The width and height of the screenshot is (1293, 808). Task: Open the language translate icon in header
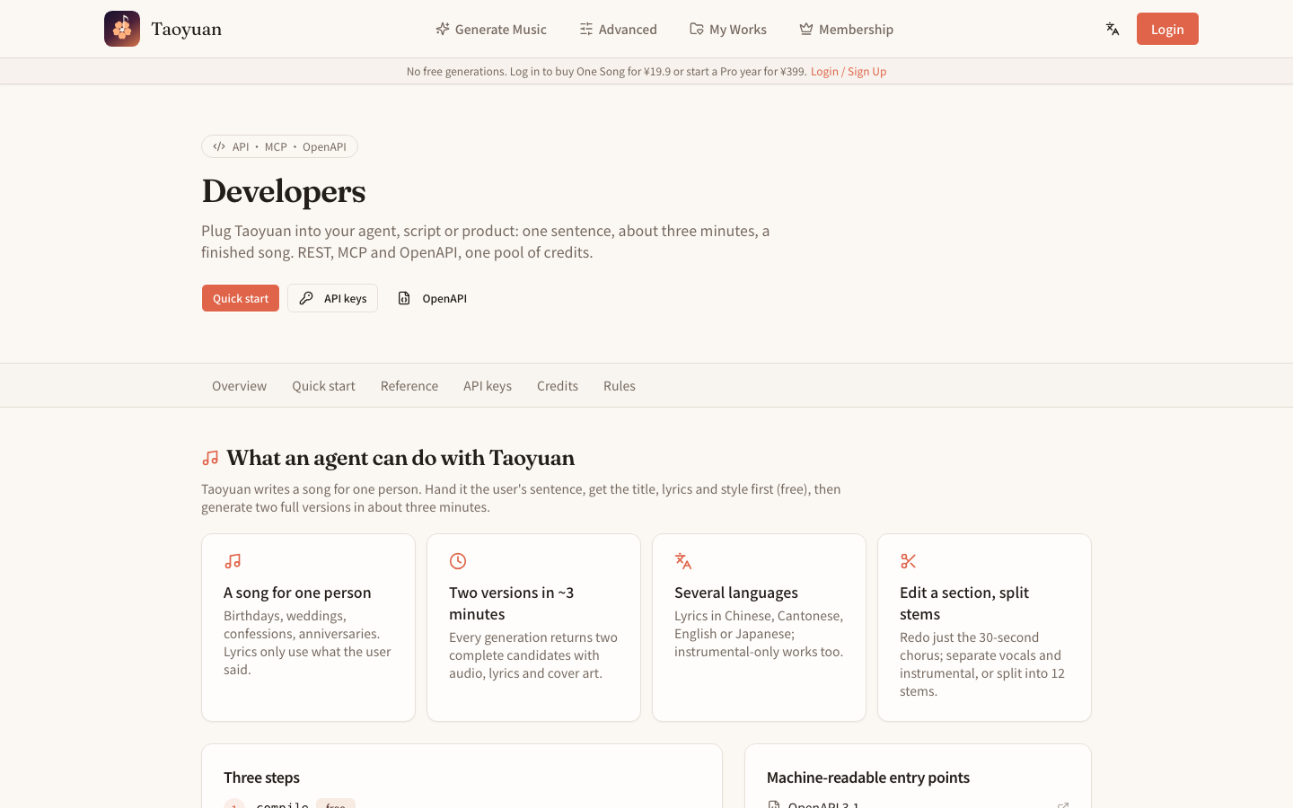(x=1113, y=29)
